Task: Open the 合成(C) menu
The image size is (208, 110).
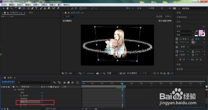Action: pos(20,5)
